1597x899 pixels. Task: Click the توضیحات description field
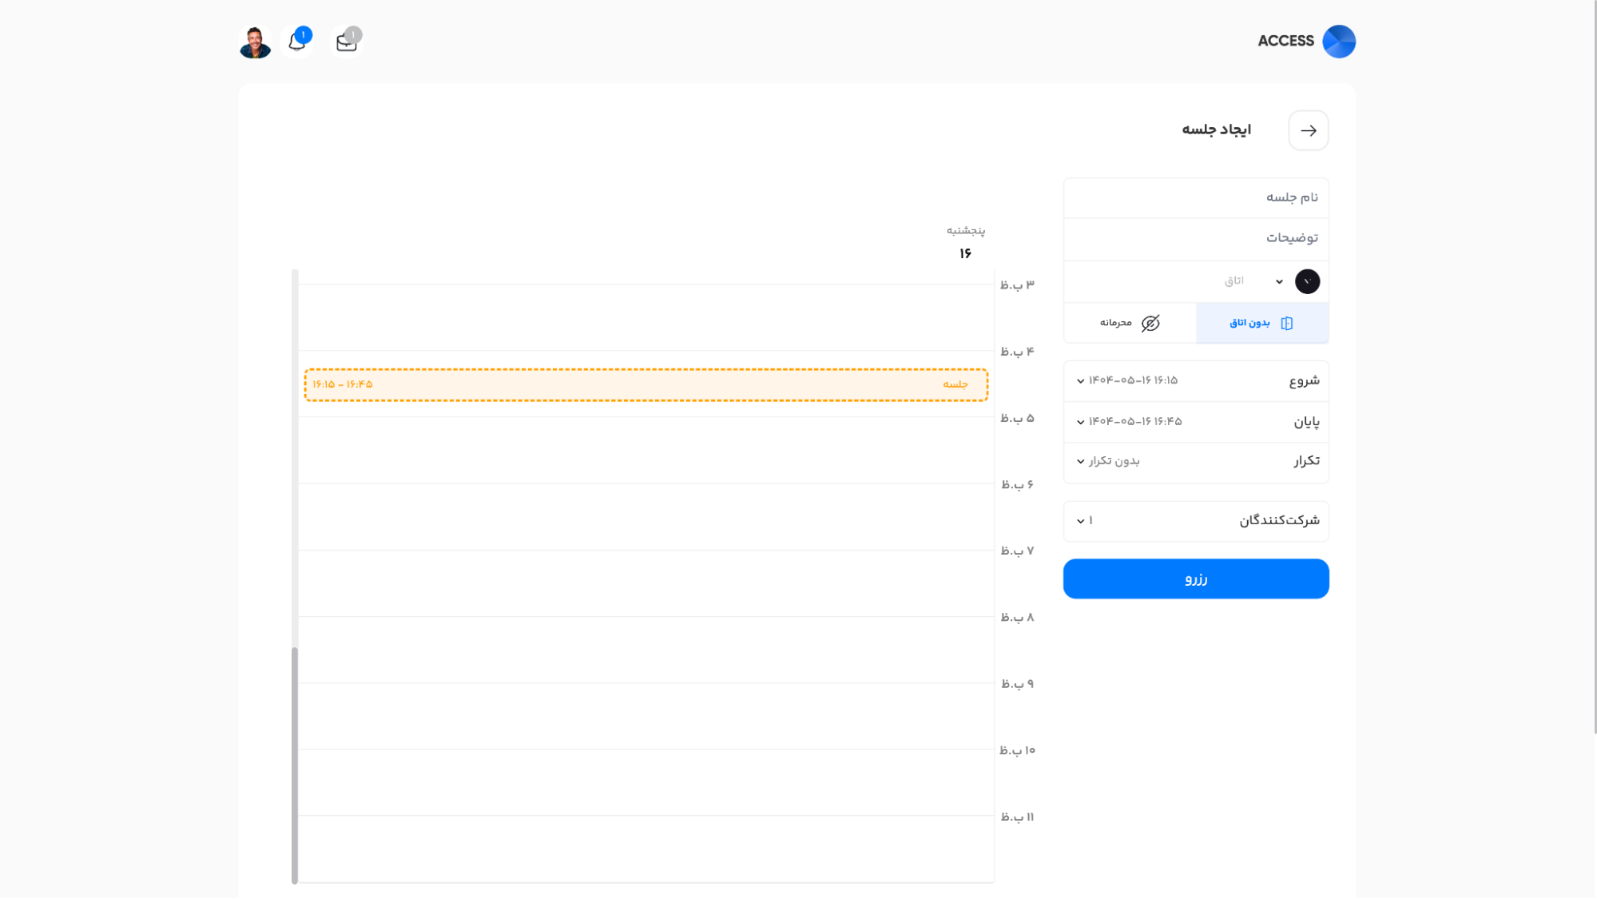[x=1195, y=238]
